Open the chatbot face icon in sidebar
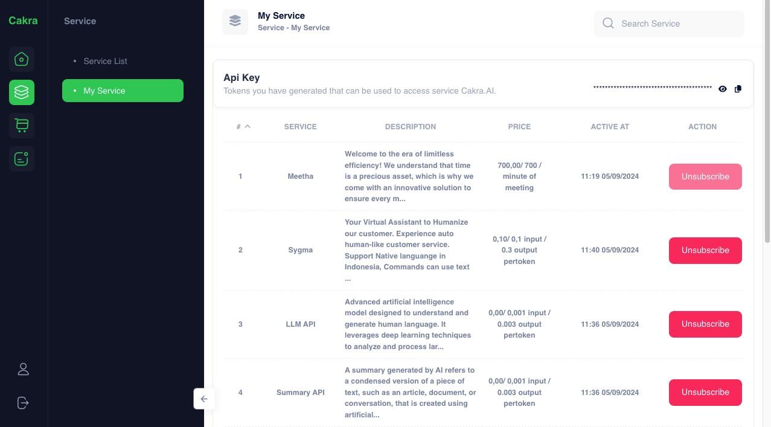The height and width of the screenshot is (427, 771). pyautogui.click(x=22, y=159)
